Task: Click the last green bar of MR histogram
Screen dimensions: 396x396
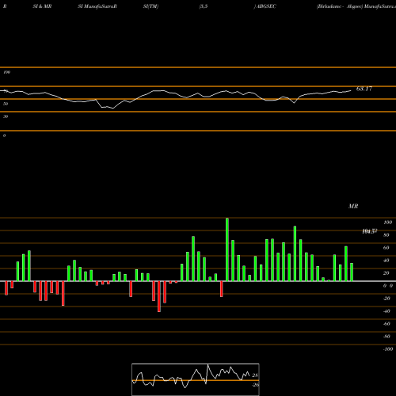Action: [352, 272]
